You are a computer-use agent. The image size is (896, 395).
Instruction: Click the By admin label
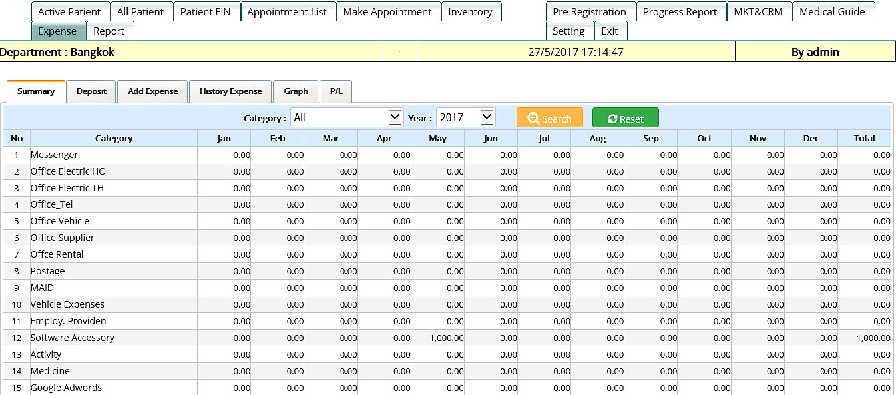click(x=815, y=52)
